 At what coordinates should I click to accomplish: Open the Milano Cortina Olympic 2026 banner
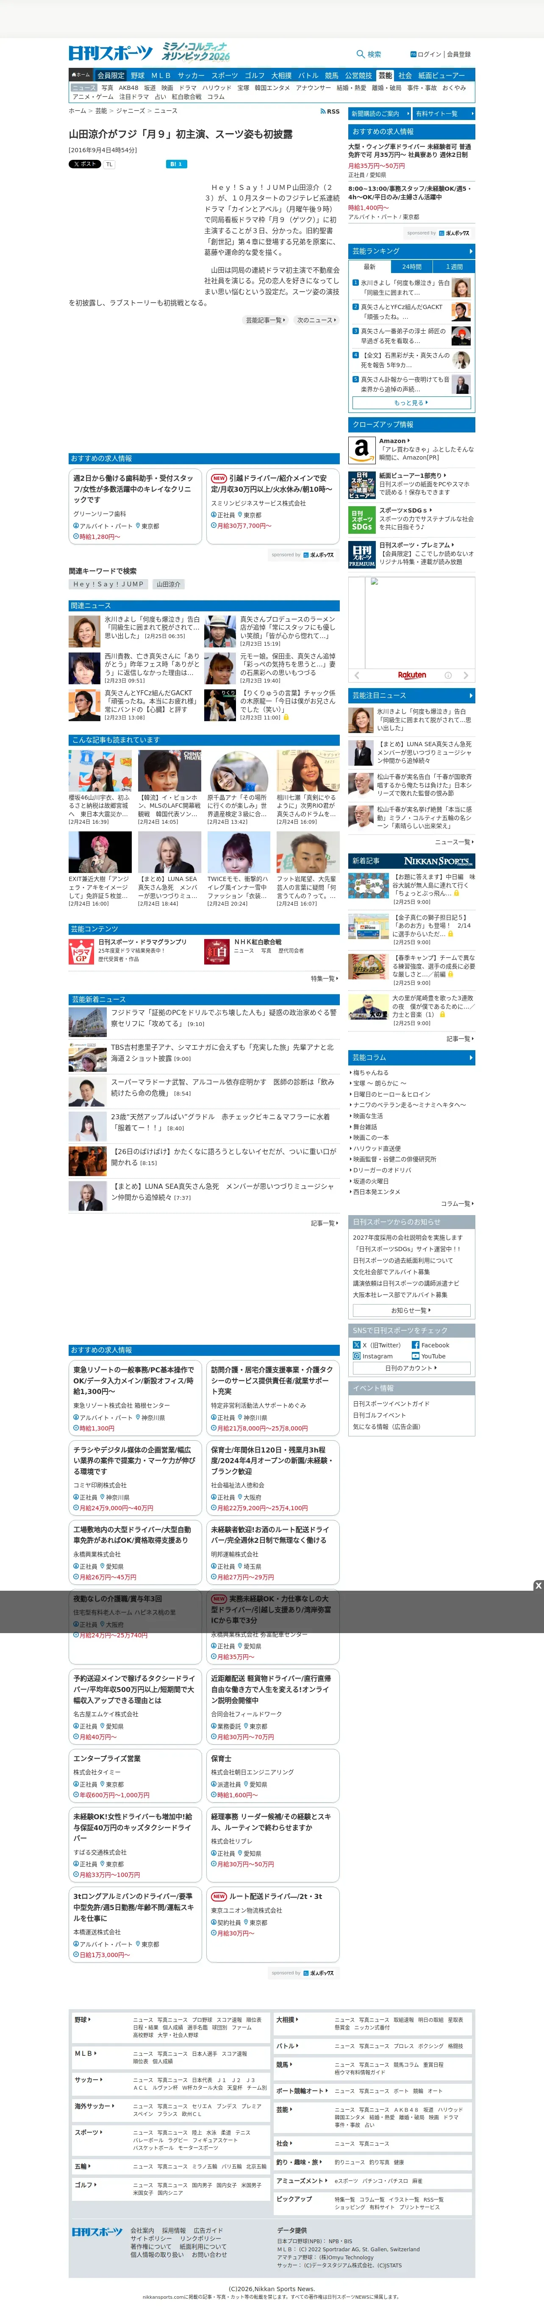[x=196, y=51]
